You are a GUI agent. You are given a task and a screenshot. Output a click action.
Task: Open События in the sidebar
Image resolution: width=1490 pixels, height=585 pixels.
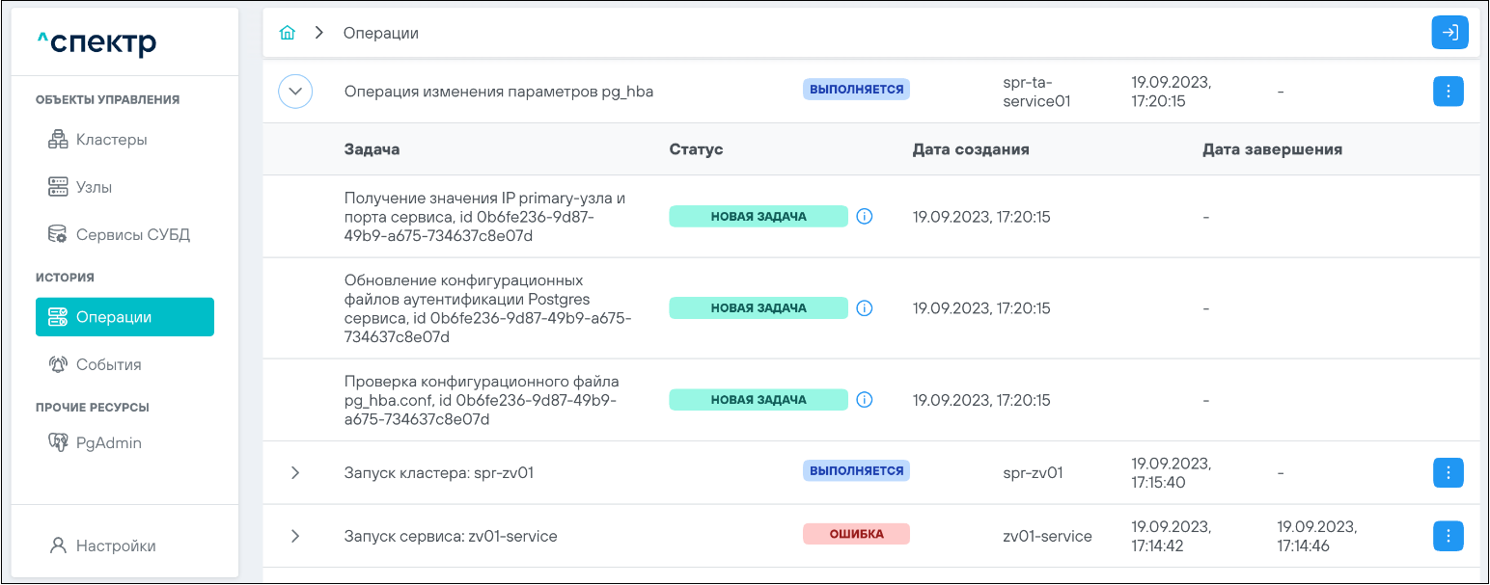pyautogui.click(x=108, y=364)
